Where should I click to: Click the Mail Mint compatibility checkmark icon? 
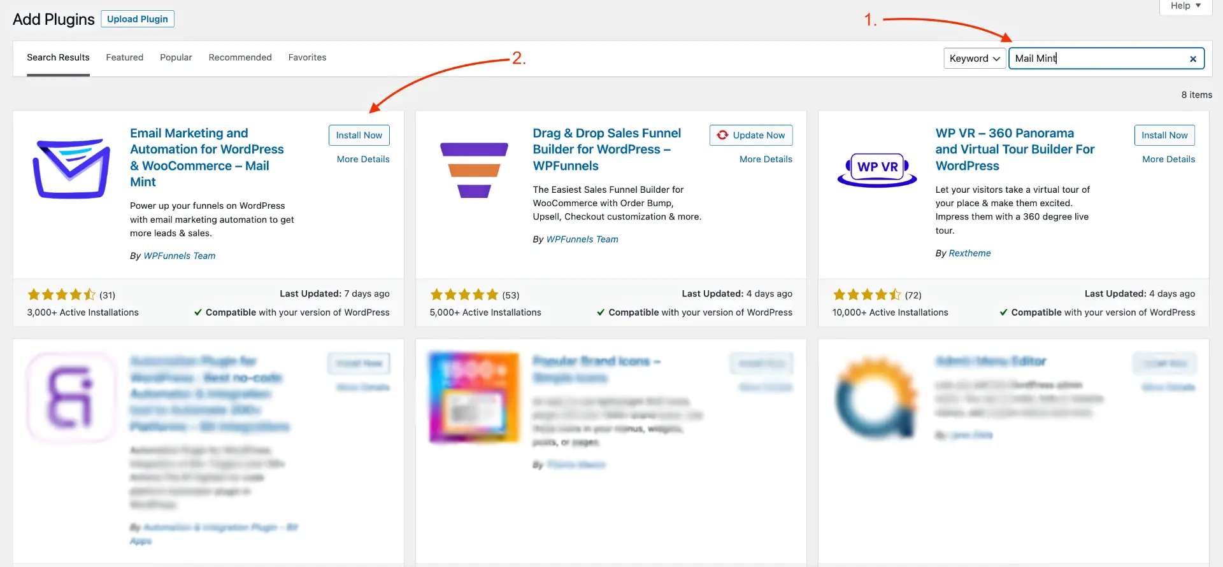[x=198, y=312]
